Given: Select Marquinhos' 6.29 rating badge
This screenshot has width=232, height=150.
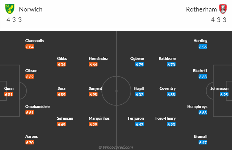Looking at the screenshot, I should click(x=93, y=125).
